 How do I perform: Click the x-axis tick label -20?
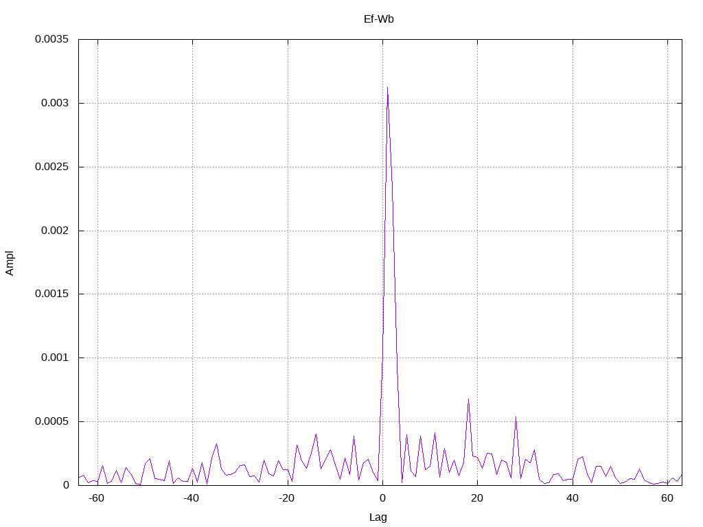[x=286, y=498]
